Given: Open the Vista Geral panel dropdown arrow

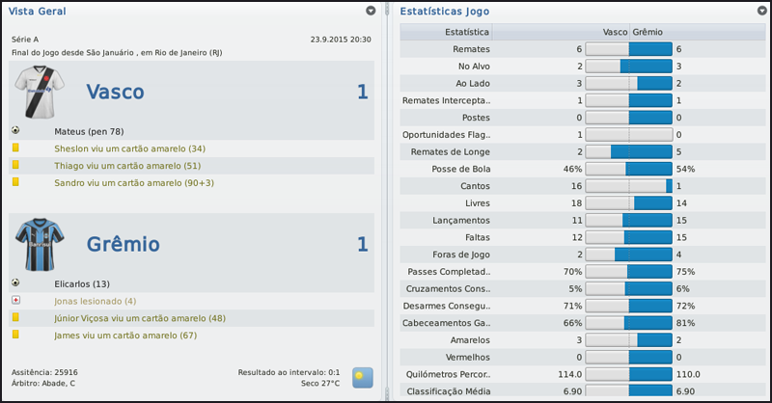Looking at the screenshot, I should [x=372, y=11].
